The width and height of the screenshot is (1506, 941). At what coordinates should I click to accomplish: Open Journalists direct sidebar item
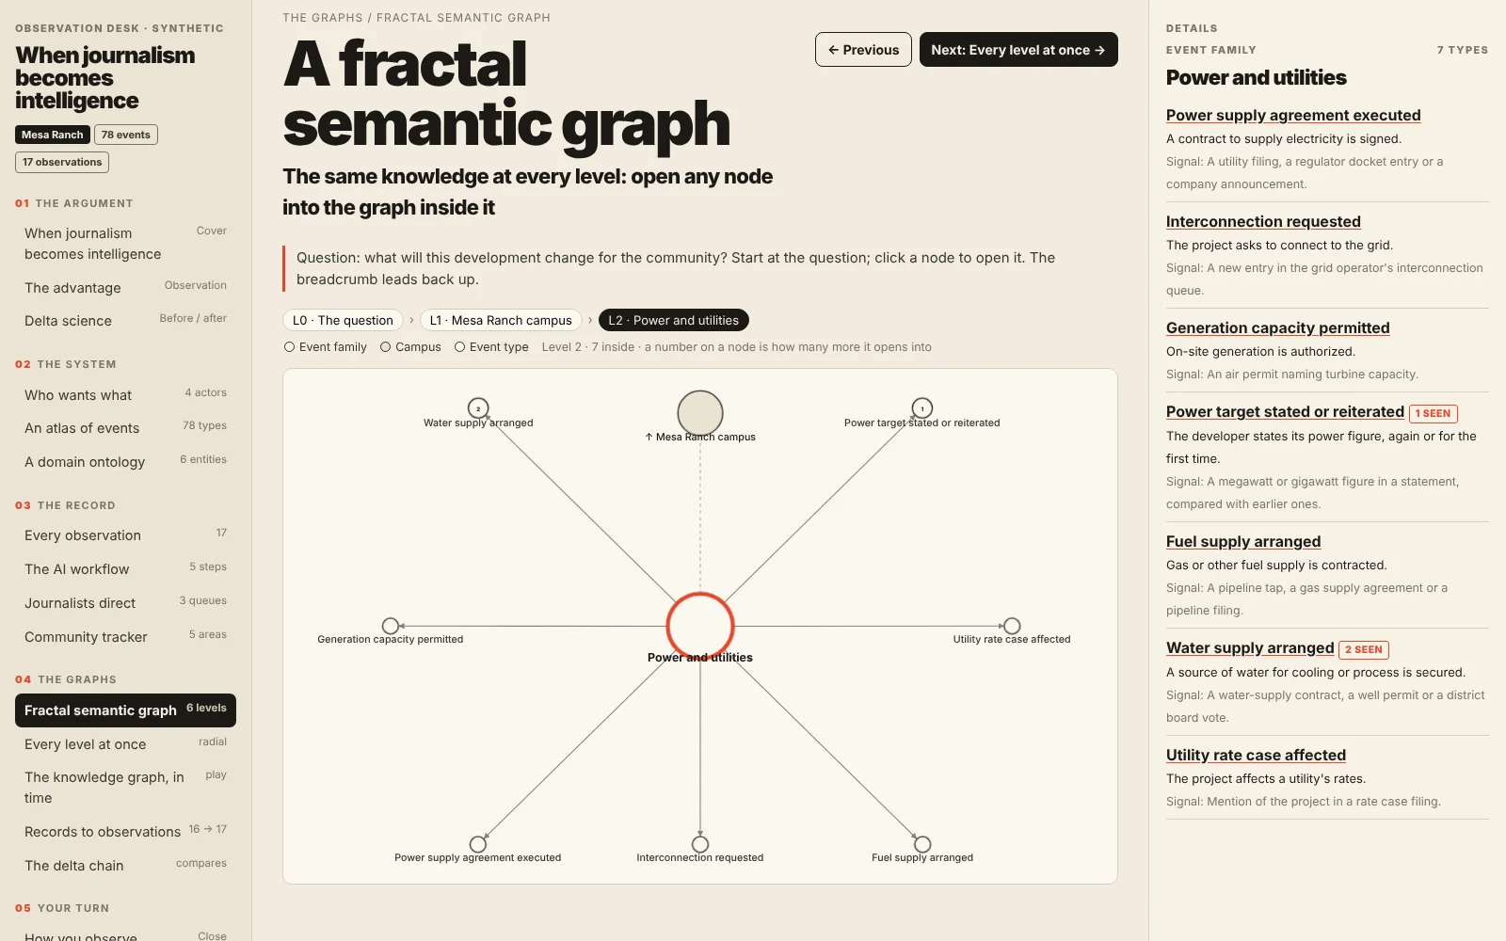(x=125, y=603)
